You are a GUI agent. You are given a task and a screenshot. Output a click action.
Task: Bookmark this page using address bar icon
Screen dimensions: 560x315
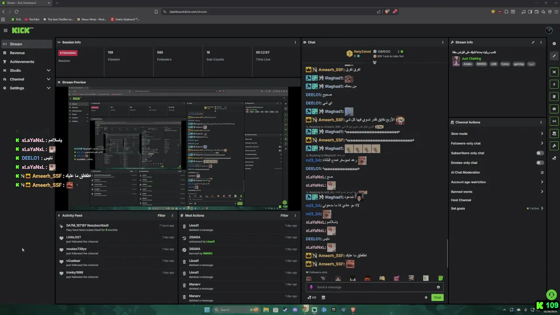pyautogui.click(x=156, y=12)
